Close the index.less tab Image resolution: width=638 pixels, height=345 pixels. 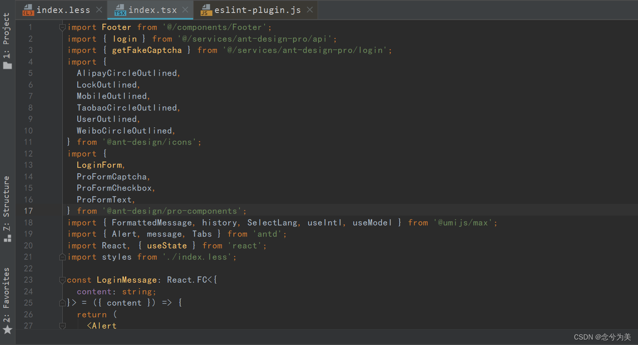pyautogui.click(x=99, y=10)
